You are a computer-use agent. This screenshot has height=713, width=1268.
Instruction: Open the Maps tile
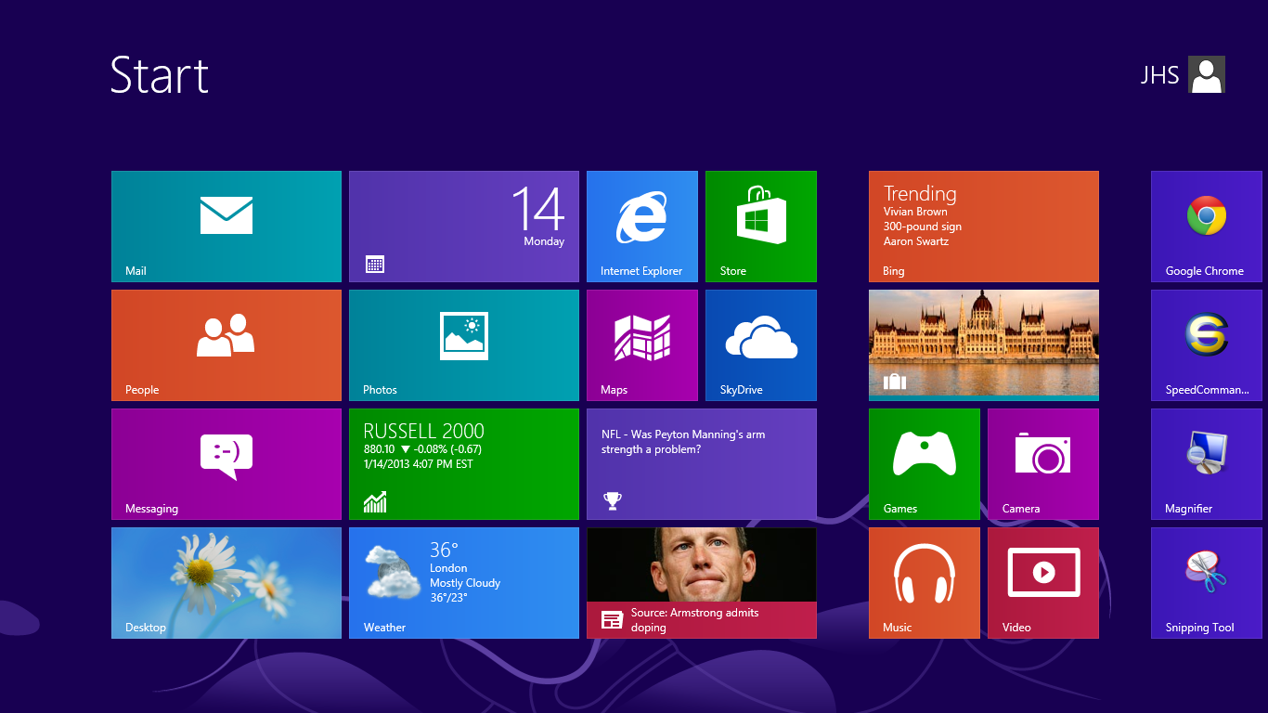pos(641,344)
